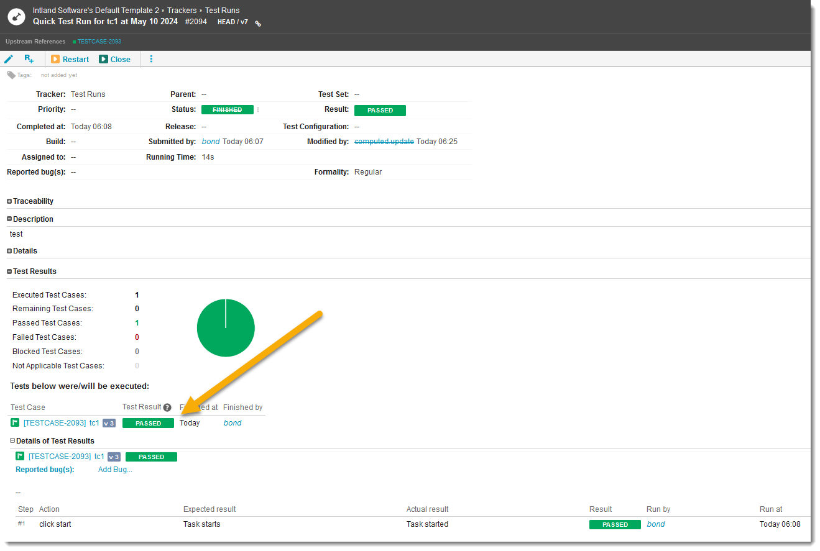Image resolution: width=820 pixels, height=551 pixels.
Task: Collapse the Details of Test Results section
Action: pyautogui.click(x=12, y=440)
